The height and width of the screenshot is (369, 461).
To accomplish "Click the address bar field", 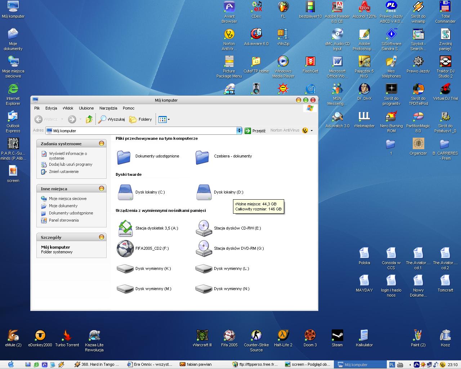I will point(141,131).
